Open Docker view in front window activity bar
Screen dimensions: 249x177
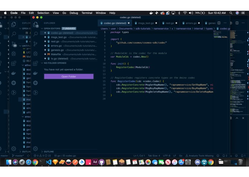pos(35,73)
